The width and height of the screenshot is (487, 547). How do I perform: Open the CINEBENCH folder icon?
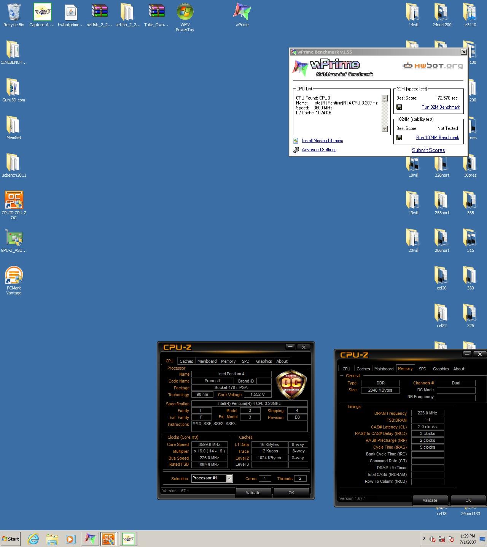point(14,53)
